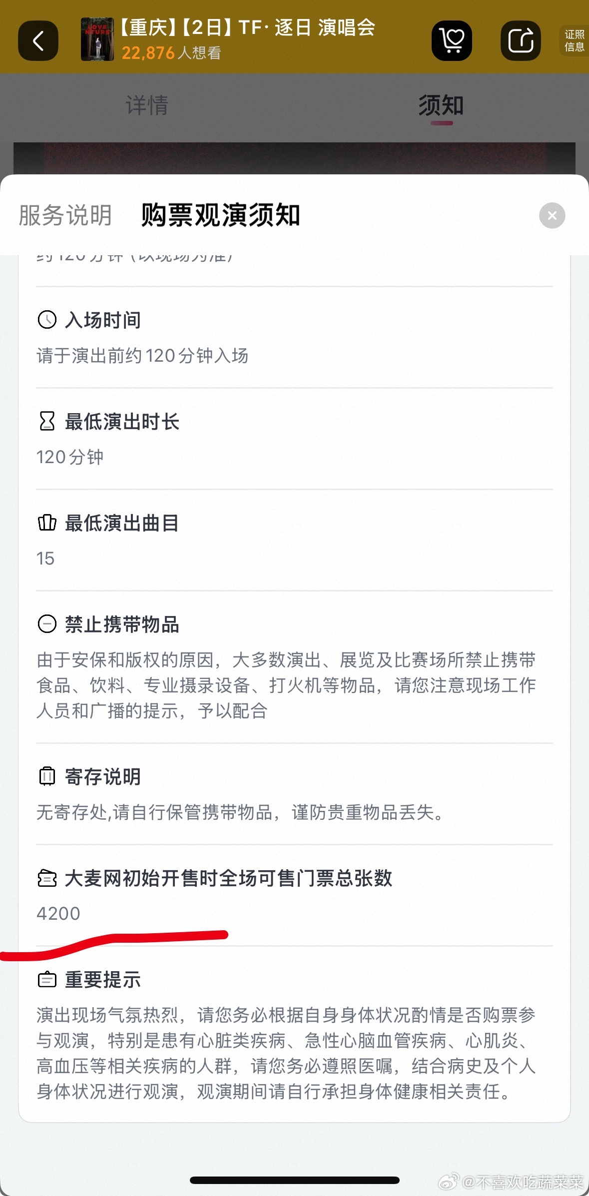Tap the 22,876人想看 counter text
The height and width of the screenshot is (1196, 589).
click(x=171, y=52)
